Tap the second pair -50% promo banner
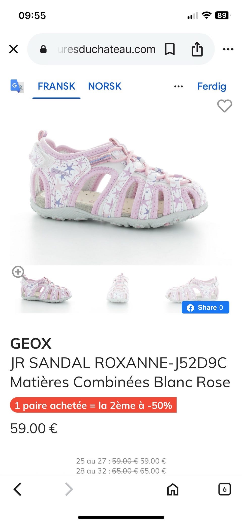The height and width of the screenshot is (524, 242). tap(93, 405)
